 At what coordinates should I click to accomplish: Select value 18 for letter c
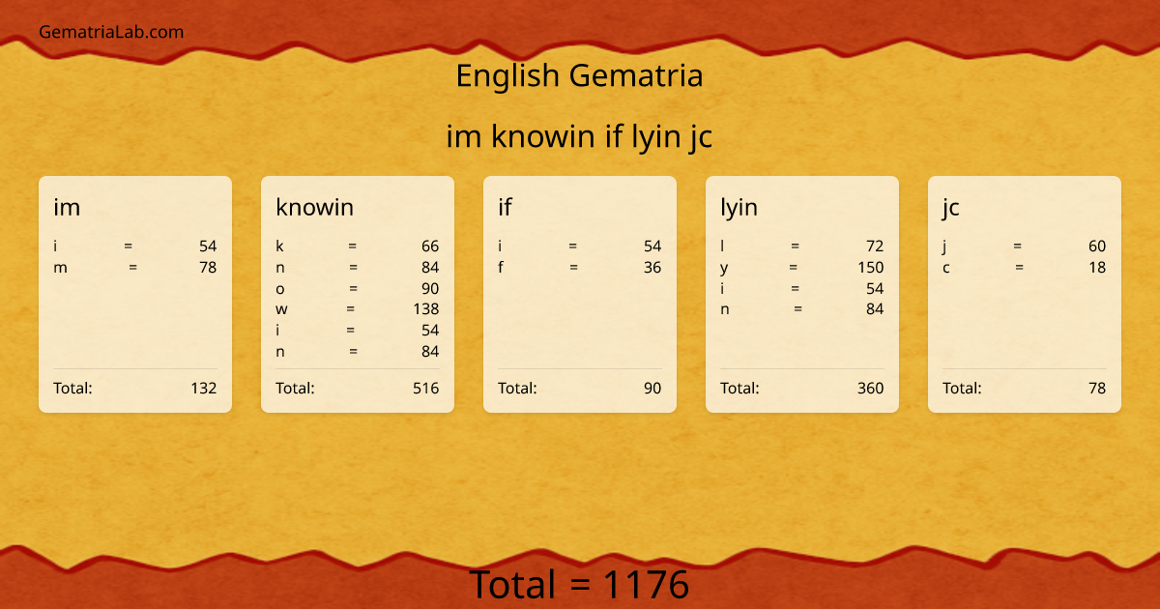(1097, 268)
